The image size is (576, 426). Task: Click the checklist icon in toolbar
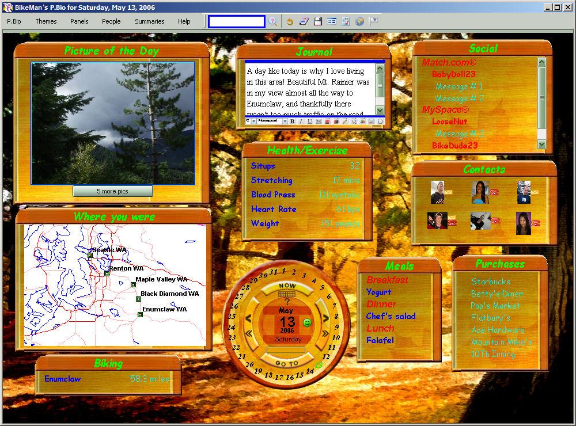tap(346, 21)
